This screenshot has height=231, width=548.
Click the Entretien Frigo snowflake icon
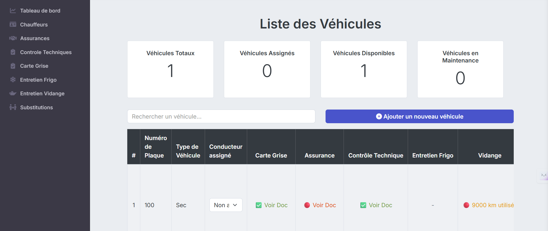pos(13,80)
